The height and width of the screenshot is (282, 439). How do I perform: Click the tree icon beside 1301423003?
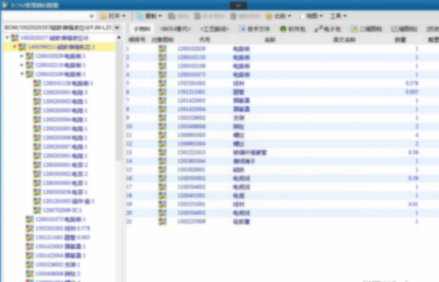(x=30, y=246)
